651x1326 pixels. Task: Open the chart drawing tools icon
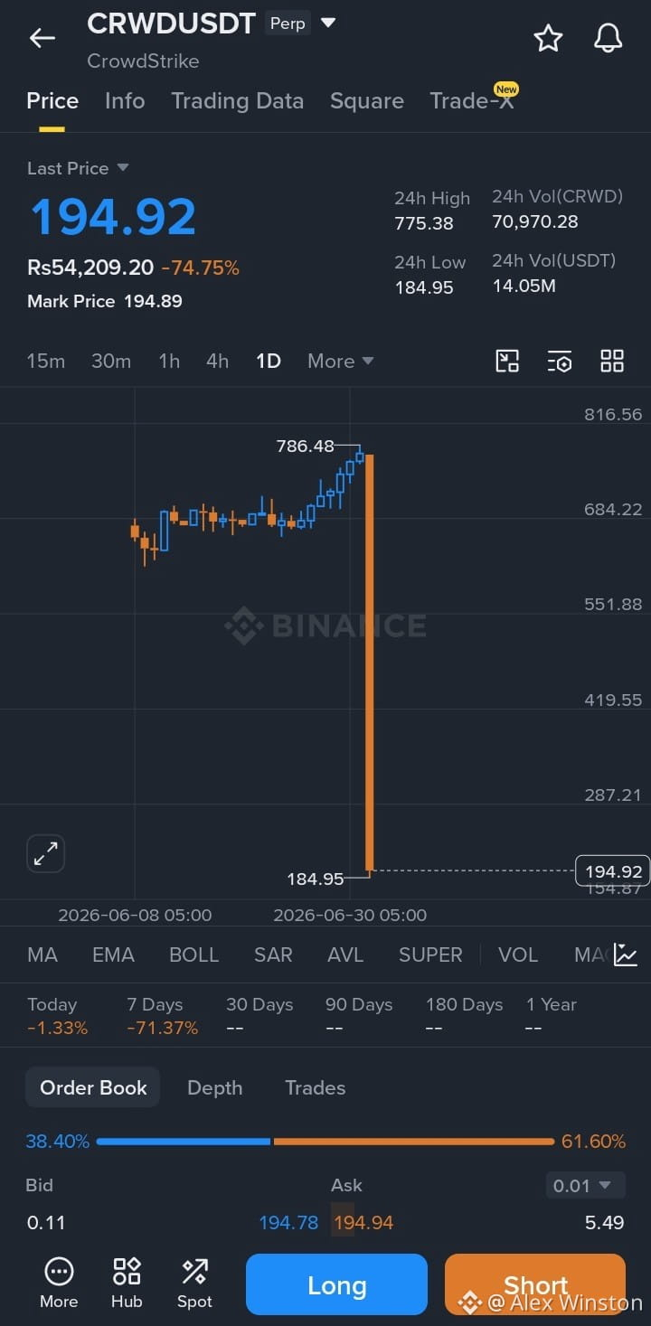pos(507,362)
